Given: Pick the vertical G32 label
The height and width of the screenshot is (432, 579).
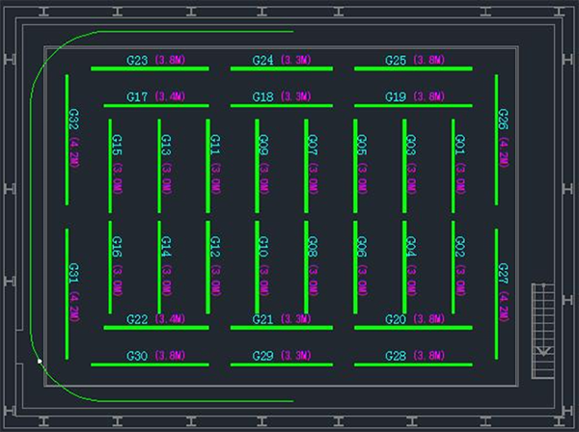Looking at the screenshot, I should [74, 120].
